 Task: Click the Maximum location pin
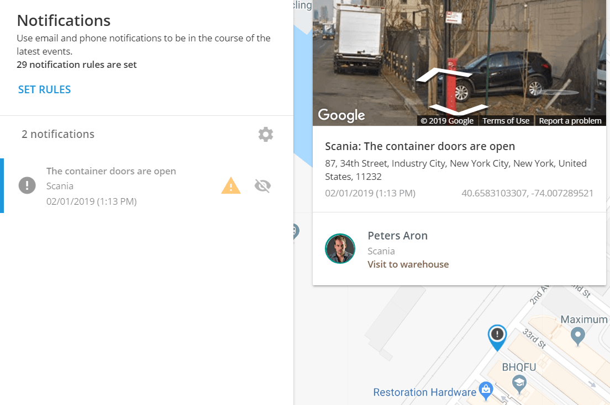(x=578, y=336)
